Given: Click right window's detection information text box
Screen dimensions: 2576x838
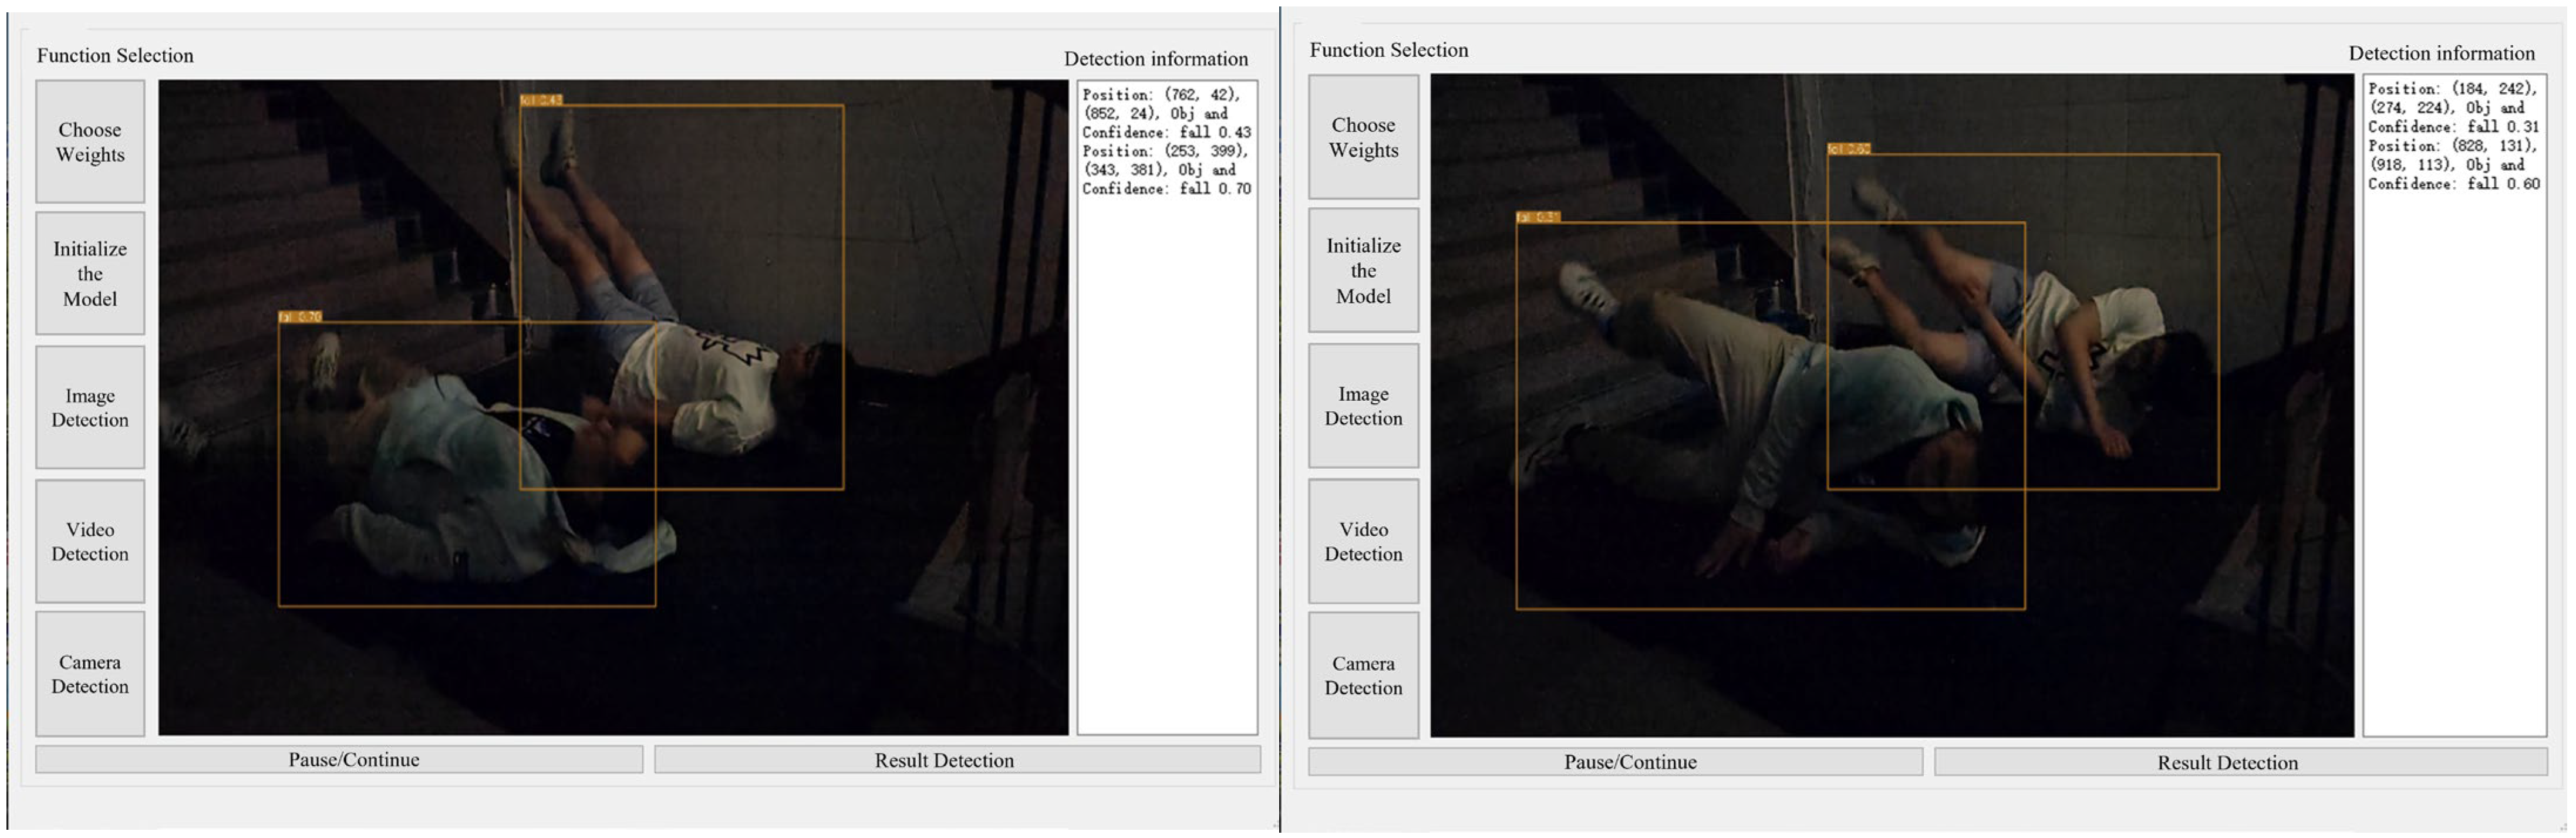Looking at the screenshot, I should (x=2453, y=450).
